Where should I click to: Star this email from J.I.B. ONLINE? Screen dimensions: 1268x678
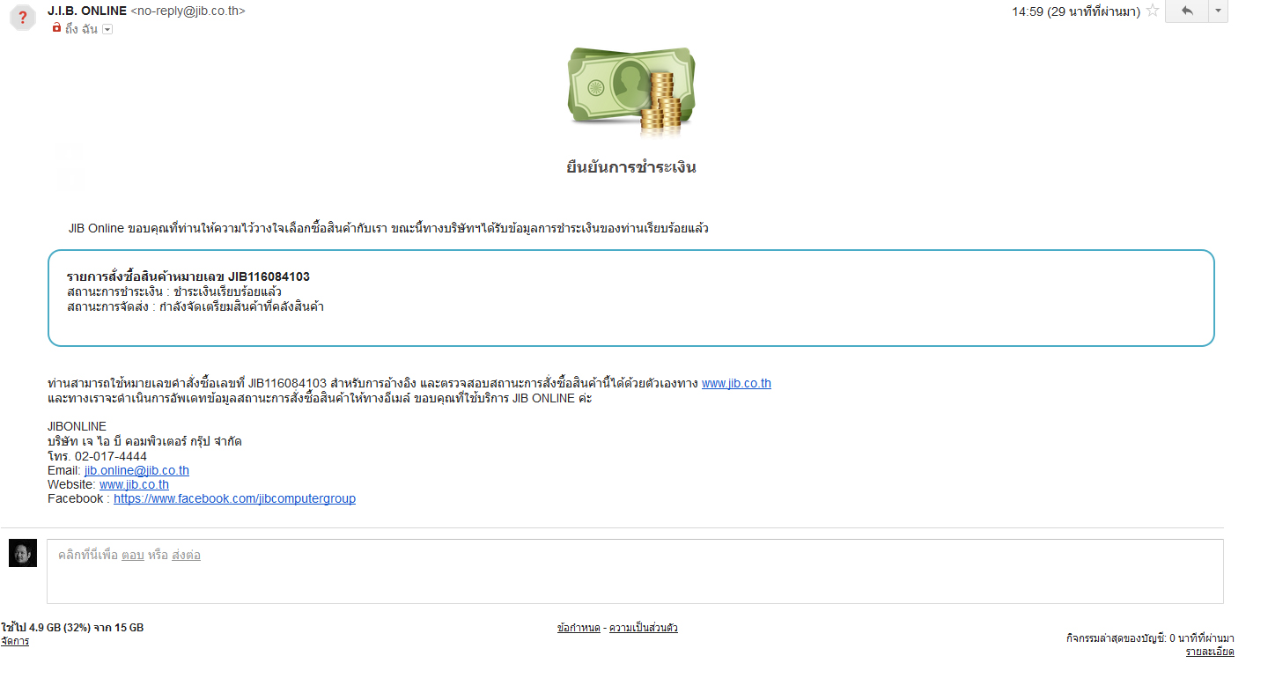[x=1152, y=11]
